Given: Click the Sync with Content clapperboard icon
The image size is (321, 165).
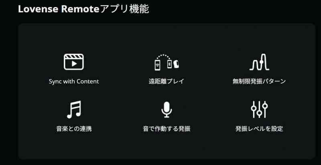Looking at the screenshot, I should [74, 62].
